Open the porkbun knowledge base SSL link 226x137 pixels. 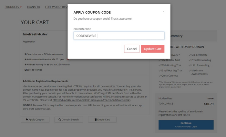pyautogui.click(x=91, y=100)
